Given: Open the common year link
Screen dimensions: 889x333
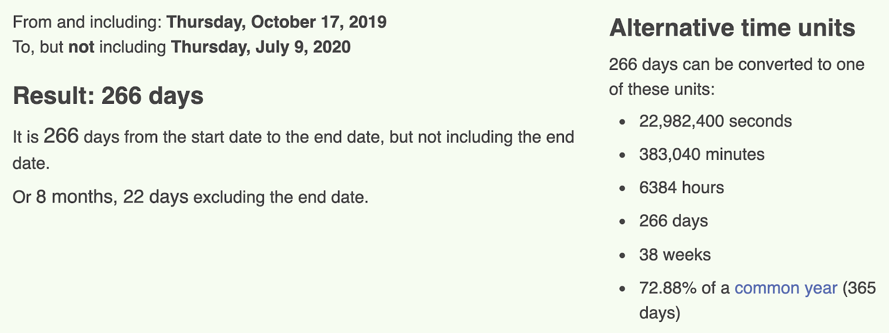Looking at the screenshot, I should tap(786, 288).
